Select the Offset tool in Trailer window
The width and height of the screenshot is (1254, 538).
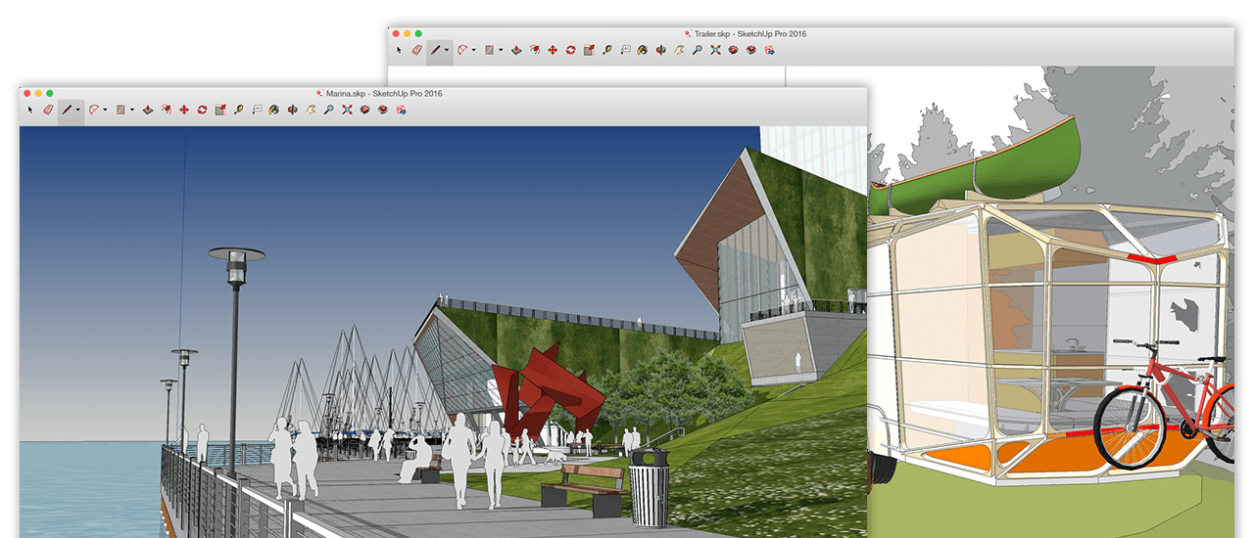coord(535,49)
